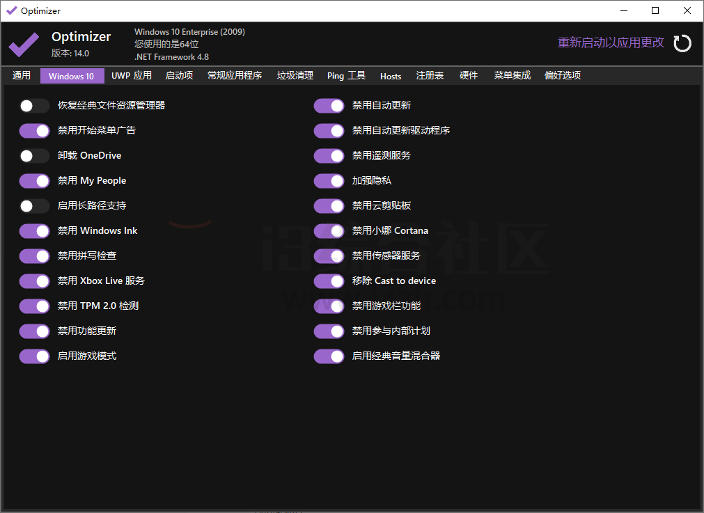
Task: Click 重新启动以应用更改 restart link
Action: [x=611, y=42]
